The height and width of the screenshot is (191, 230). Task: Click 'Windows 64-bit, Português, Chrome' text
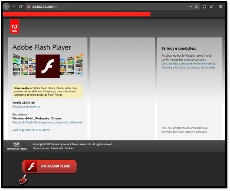coord(37,119)
